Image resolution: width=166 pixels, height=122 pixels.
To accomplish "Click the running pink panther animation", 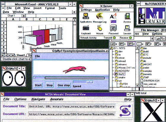I will [x=74, y=70].
